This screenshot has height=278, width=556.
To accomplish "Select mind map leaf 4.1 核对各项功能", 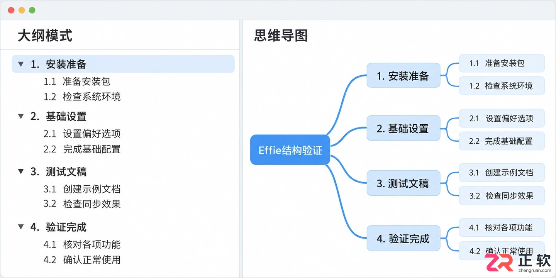I will tap(502, 227).
